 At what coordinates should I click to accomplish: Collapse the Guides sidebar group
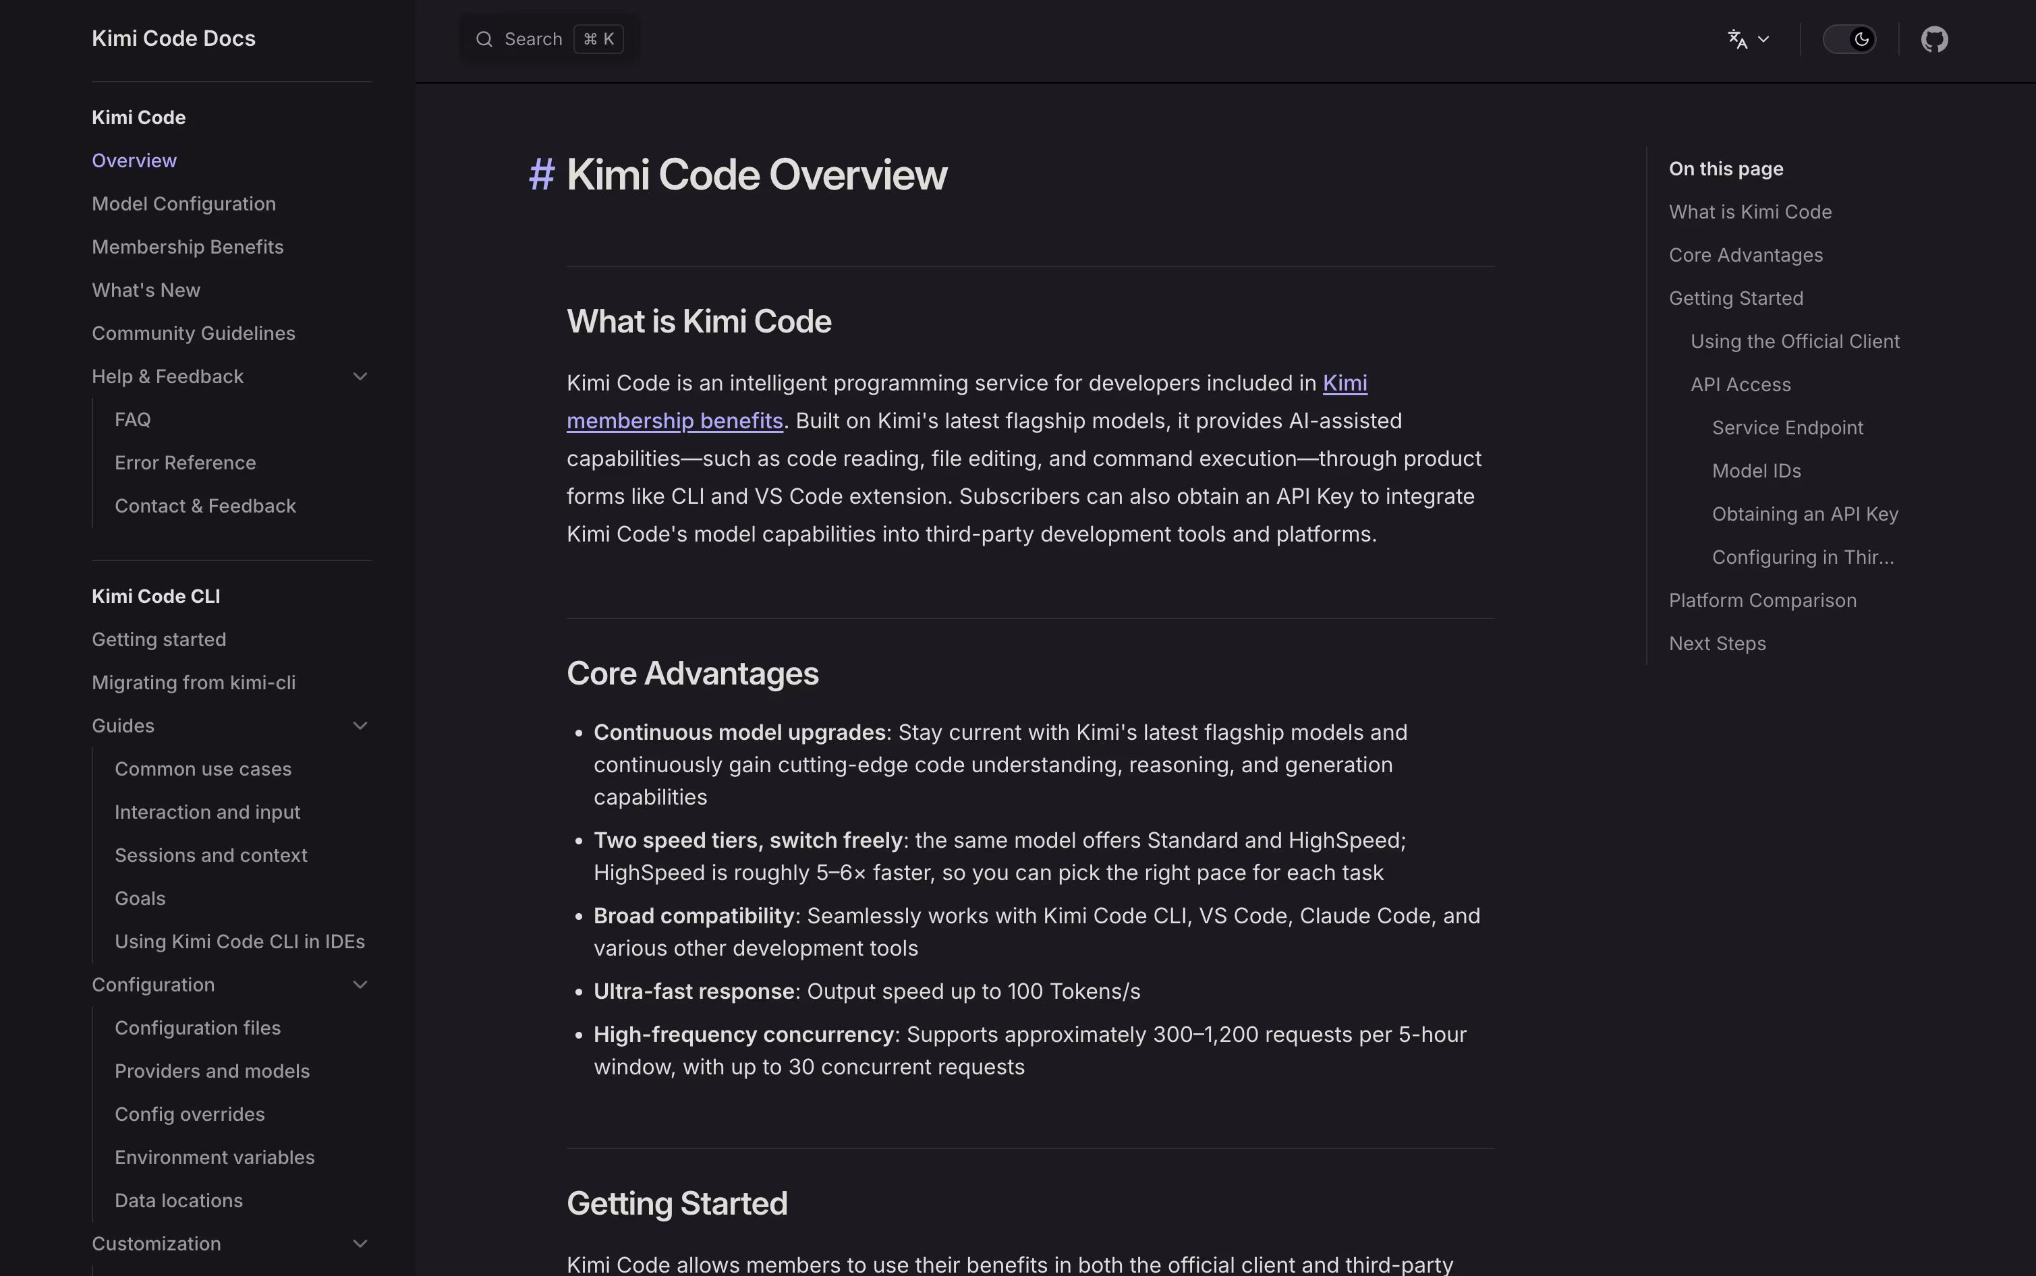click(x=360, y=726)
